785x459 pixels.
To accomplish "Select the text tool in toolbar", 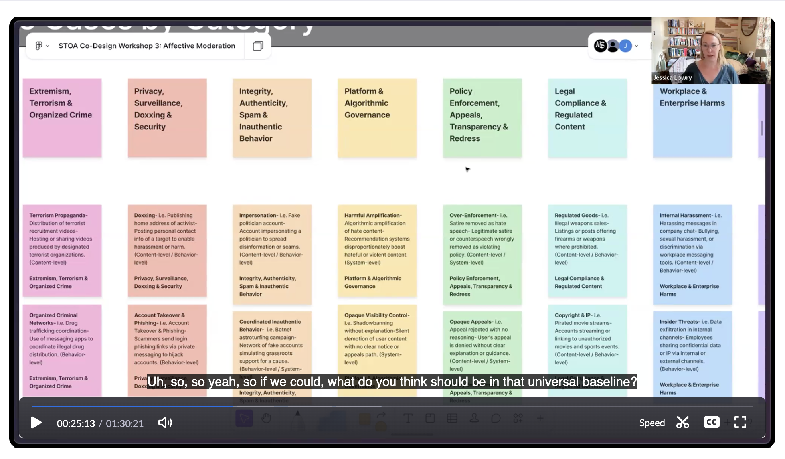I will (407, 419).
